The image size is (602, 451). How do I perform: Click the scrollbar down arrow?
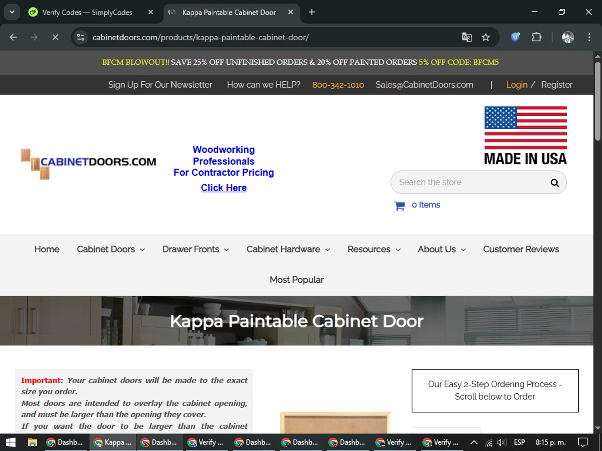point(598,428)
